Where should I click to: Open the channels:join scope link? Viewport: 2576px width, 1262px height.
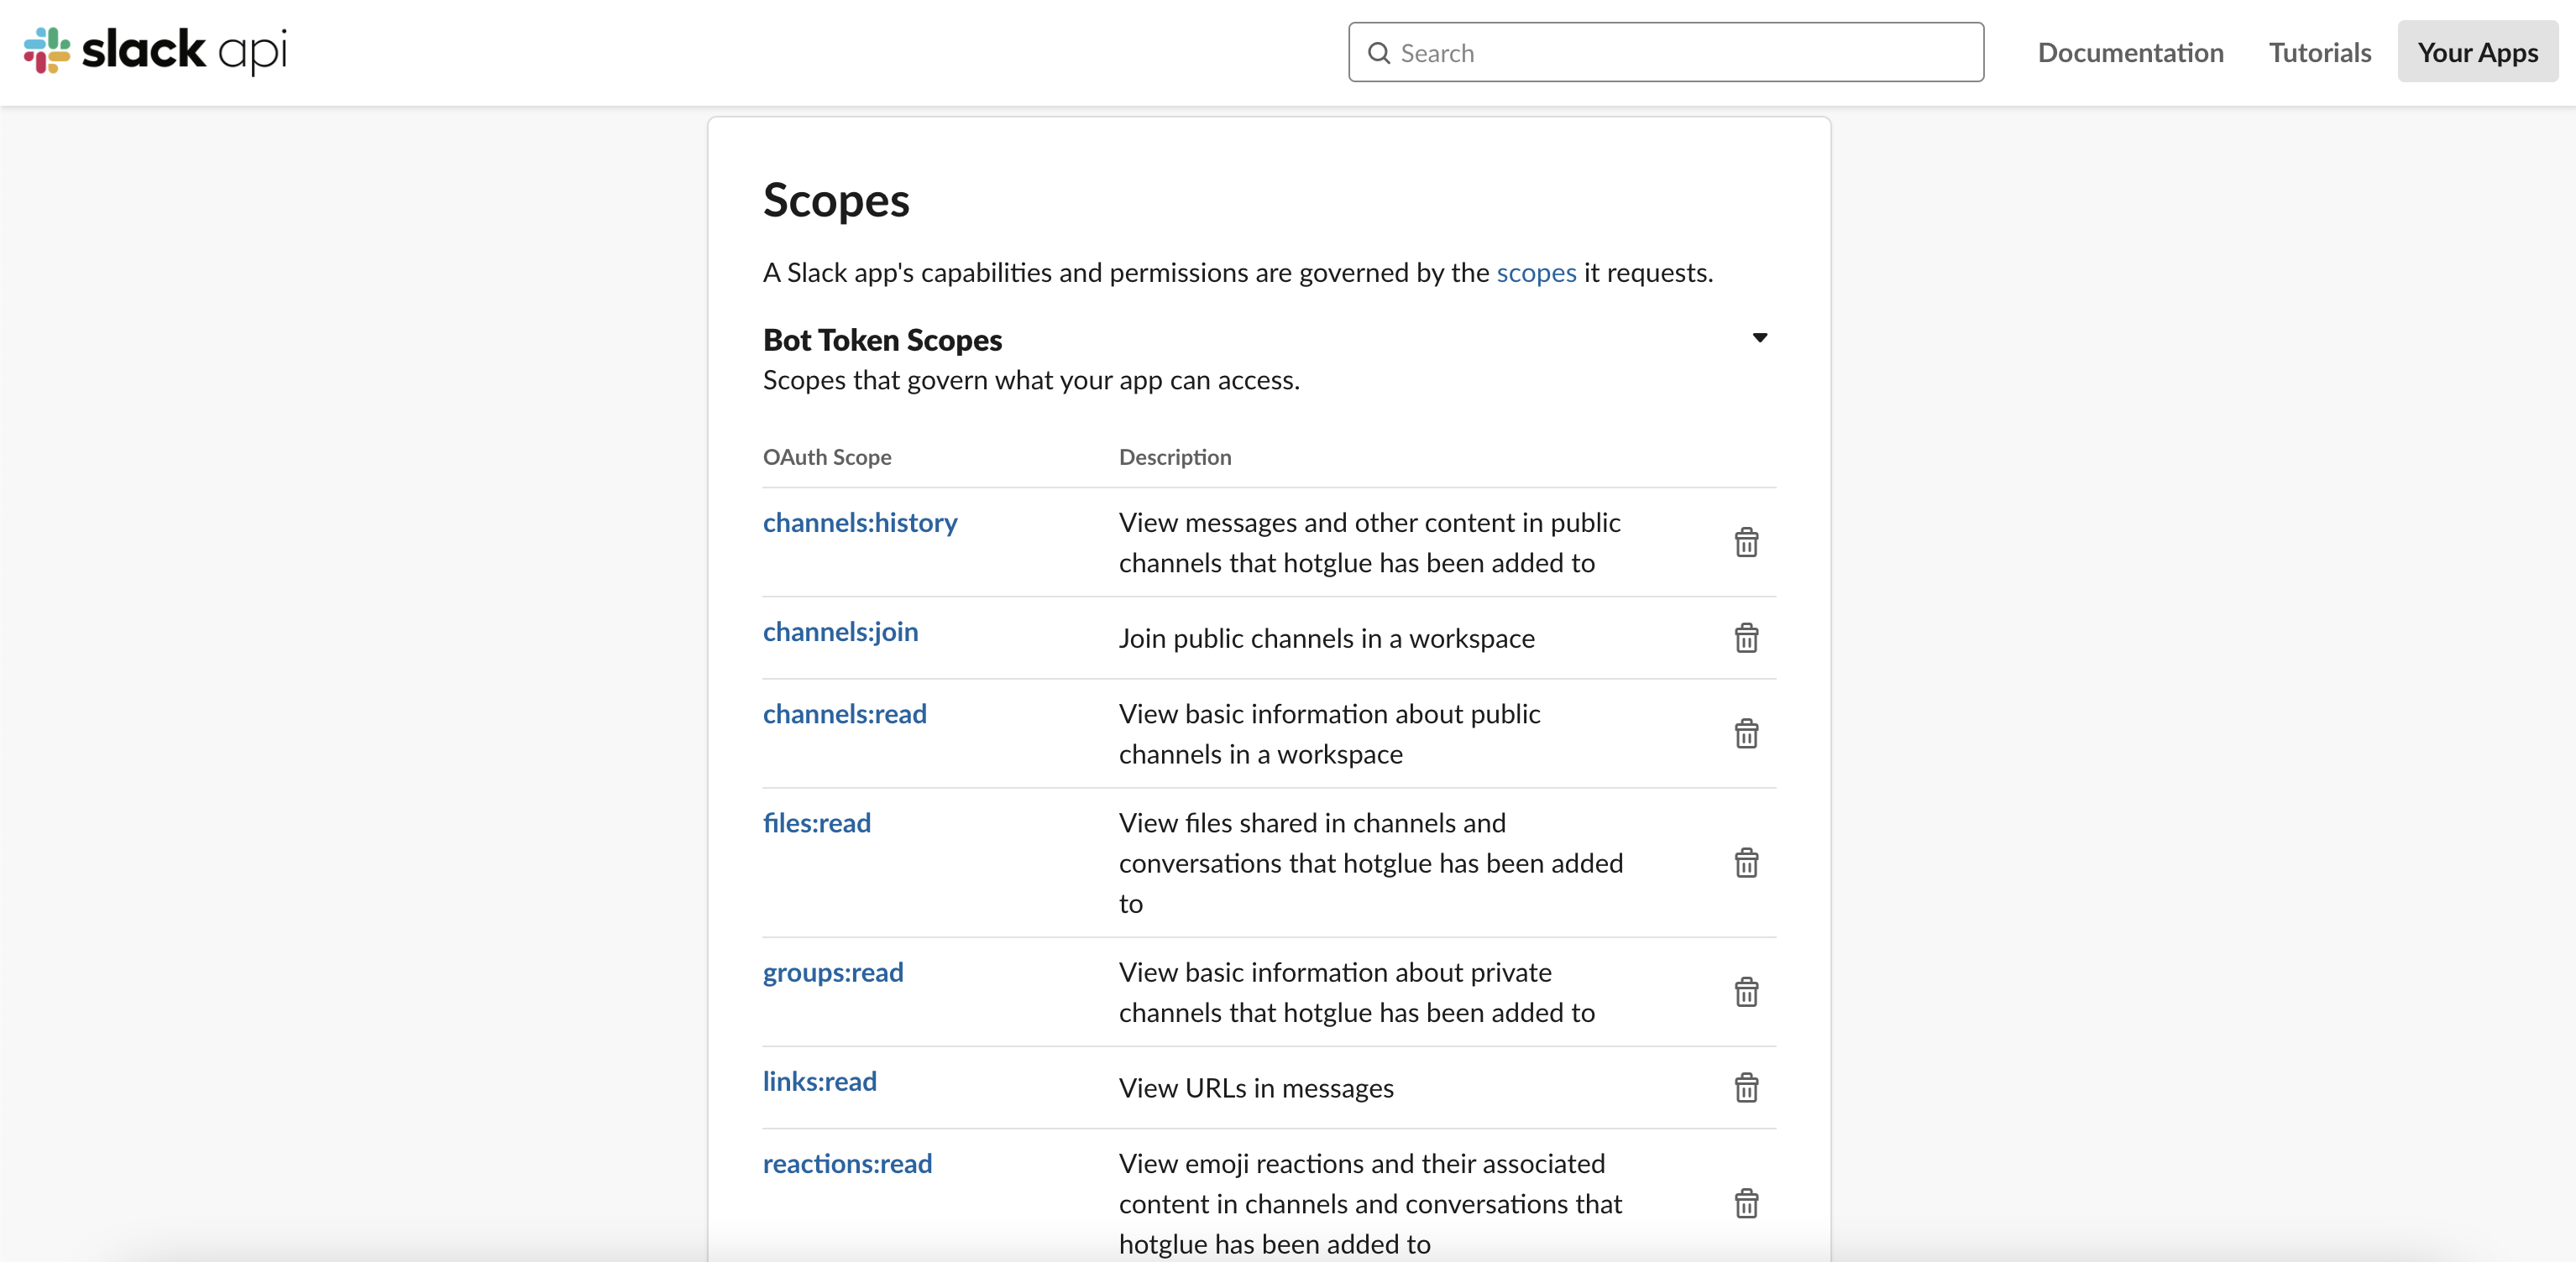click(x=840, y=632)
